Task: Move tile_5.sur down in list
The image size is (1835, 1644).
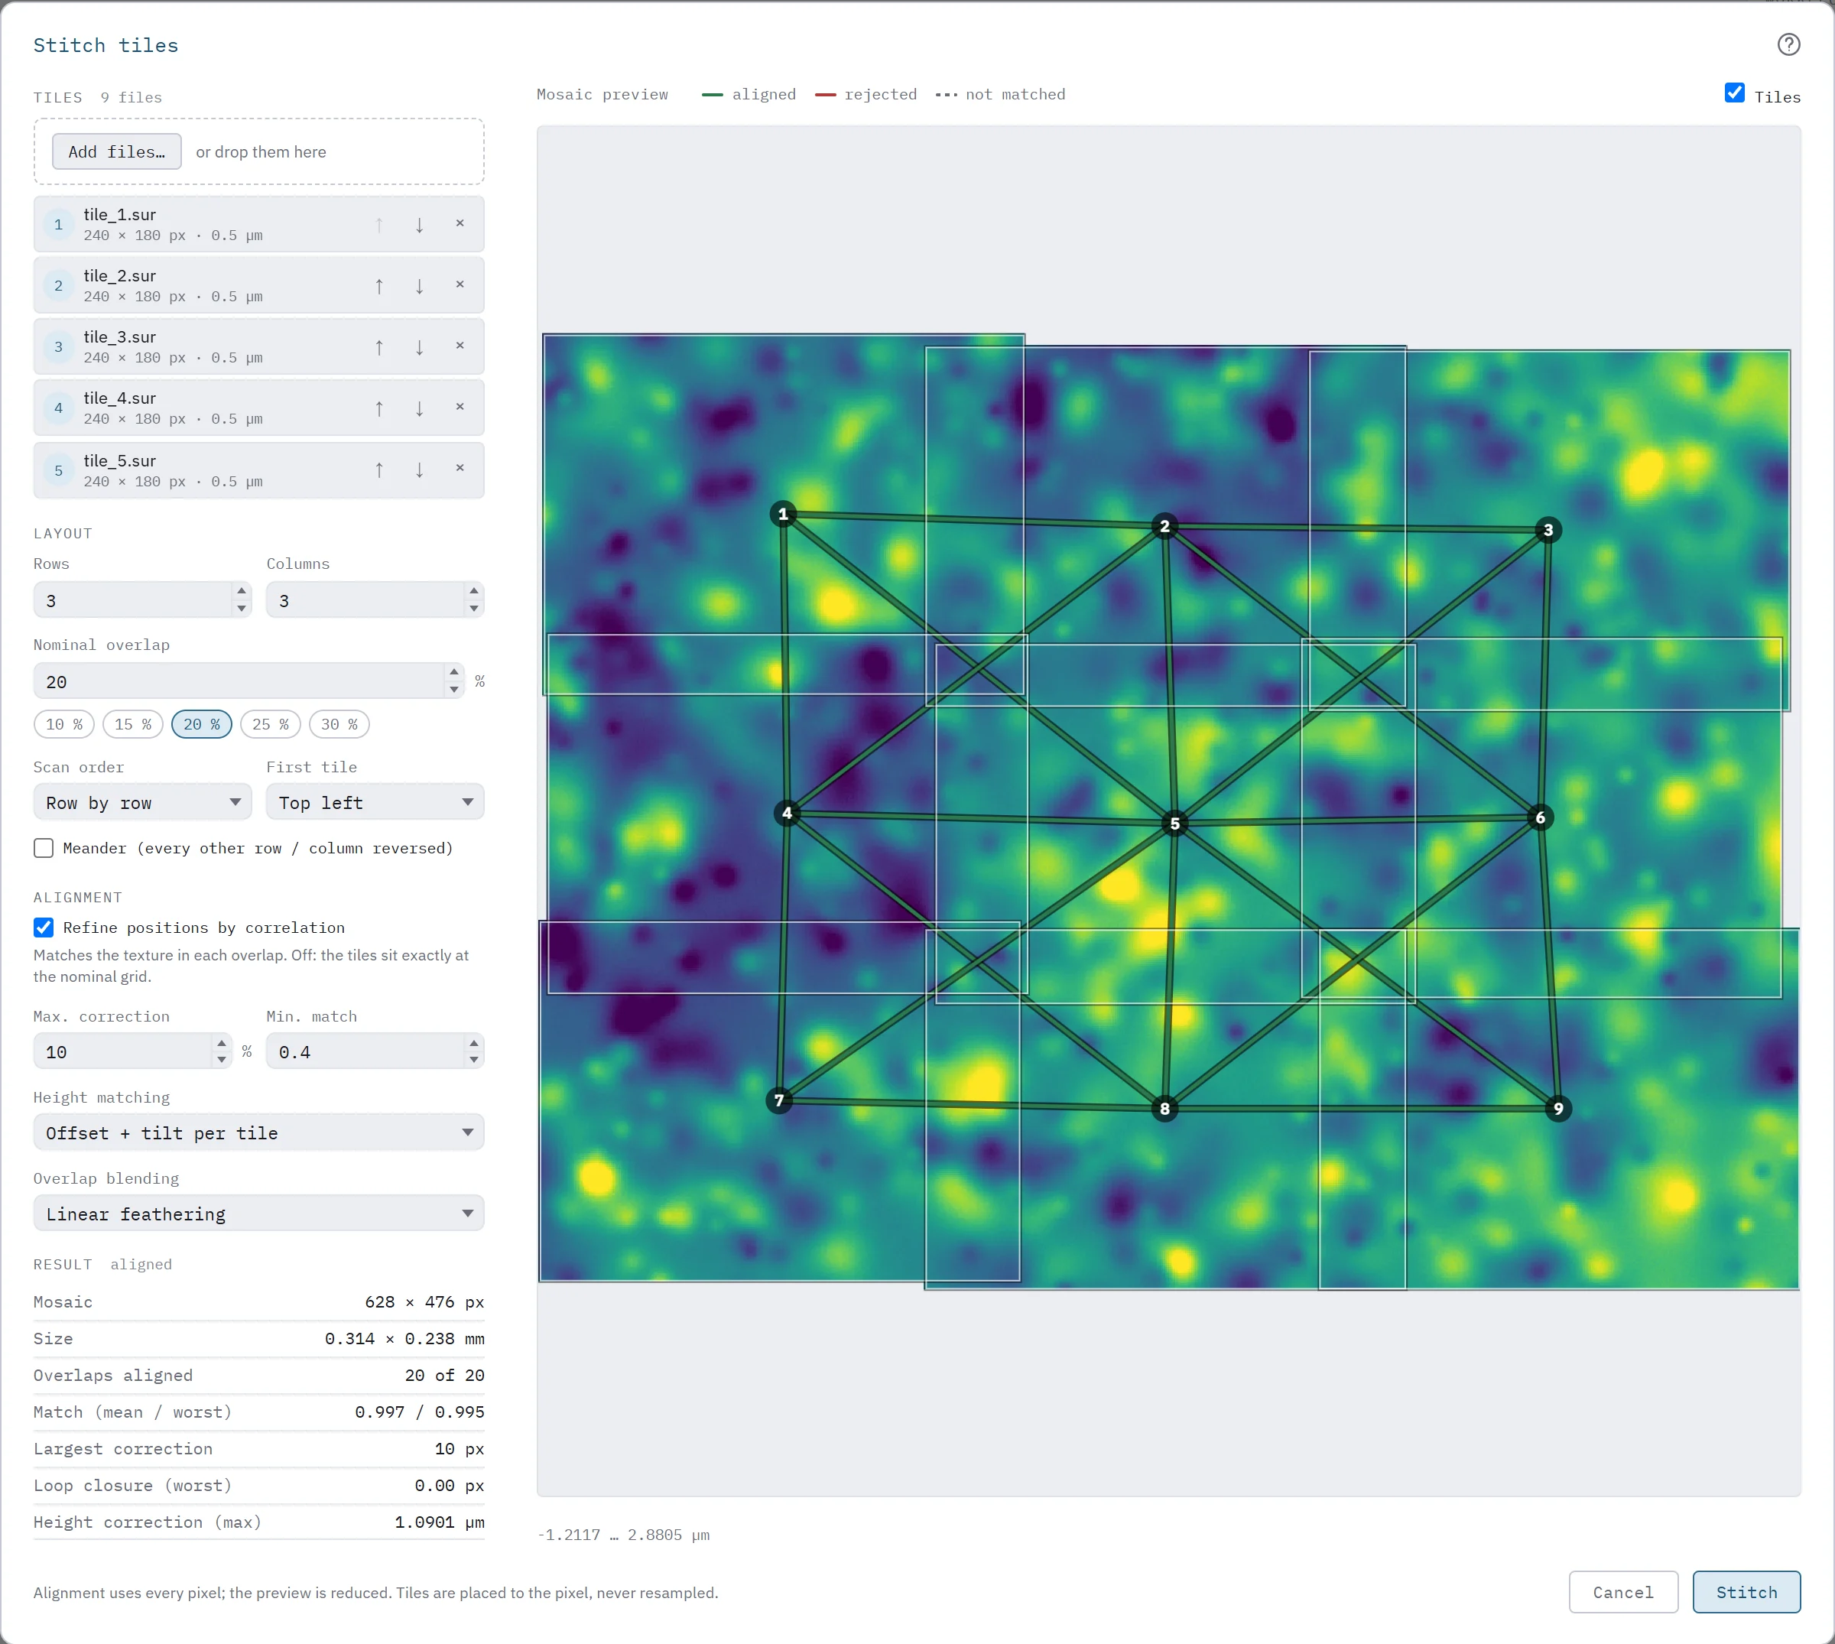Action: click(419, 469)
